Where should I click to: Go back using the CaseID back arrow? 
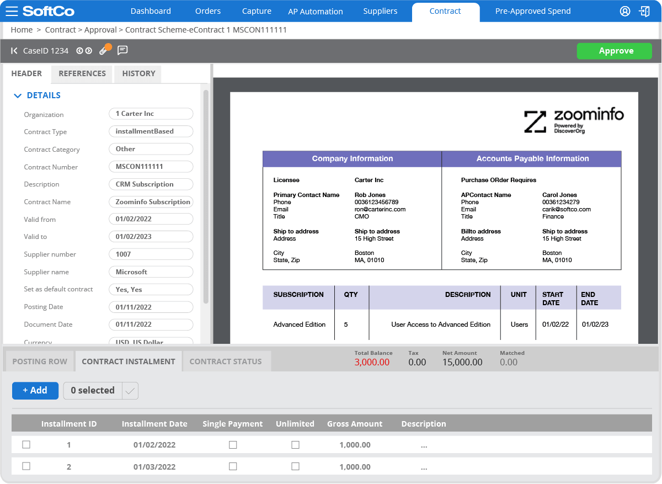[x=13, y=51]
